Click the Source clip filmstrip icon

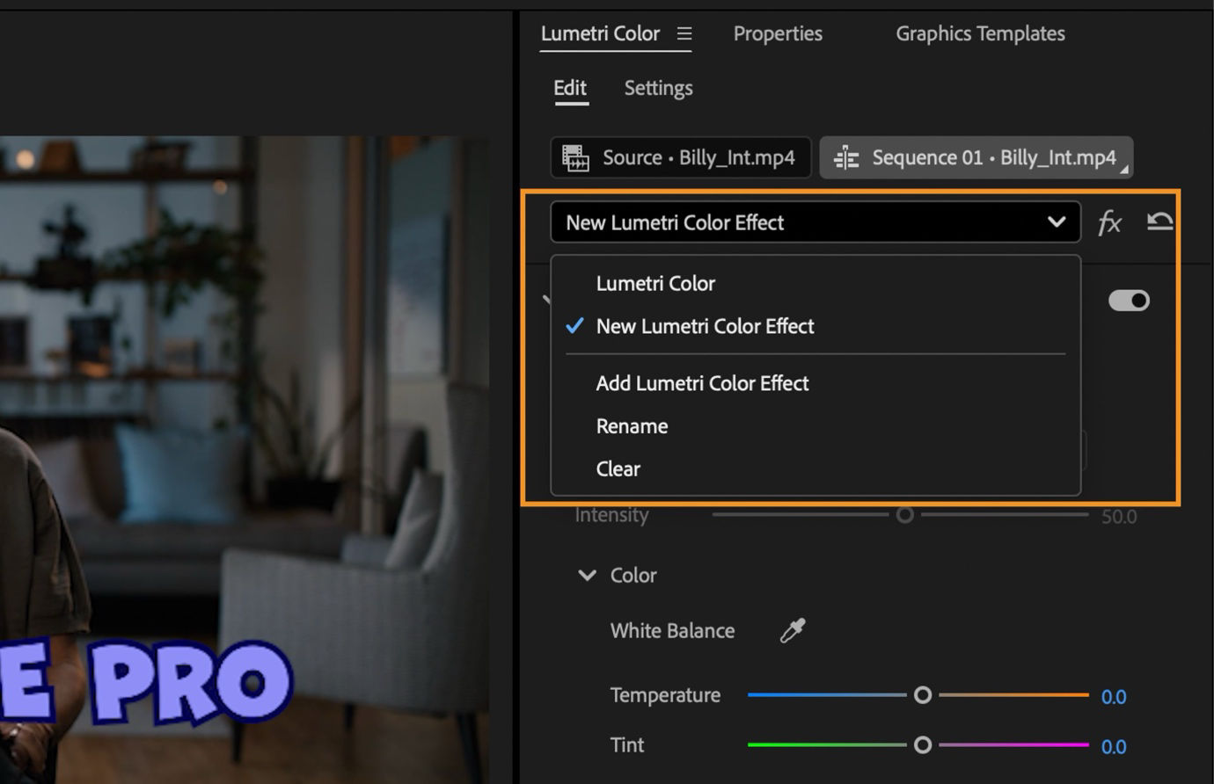click(x=576, y=157)
